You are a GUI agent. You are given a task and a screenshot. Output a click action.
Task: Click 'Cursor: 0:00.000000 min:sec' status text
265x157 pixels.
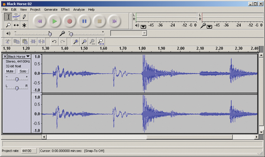[61, 151]
